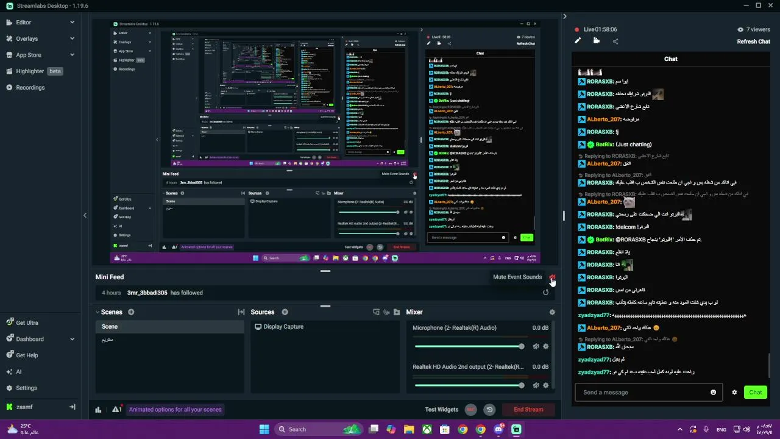Image resolution: width=780 pixels, height=439 pixels.
Task: Expand the App Store chevron
Action: click(x=72, y=55)
